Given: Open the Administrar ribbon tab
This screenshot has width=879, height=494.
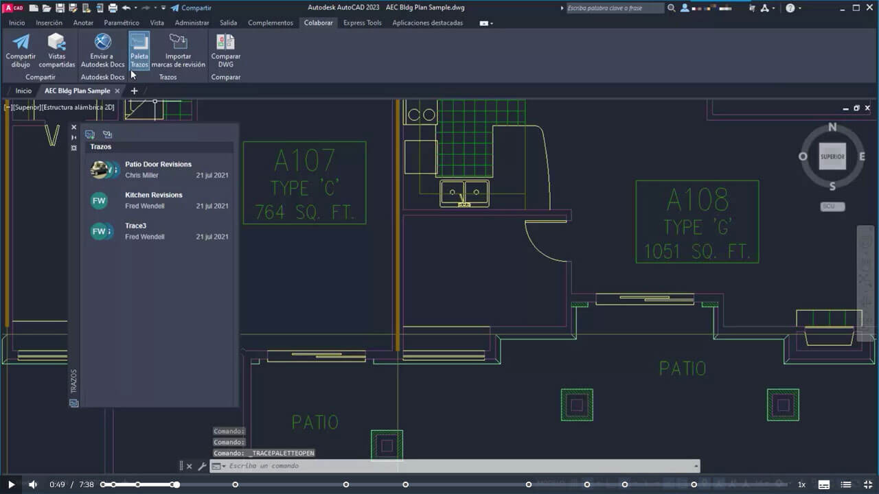Looking at the screenshot, I should [192, 23].
